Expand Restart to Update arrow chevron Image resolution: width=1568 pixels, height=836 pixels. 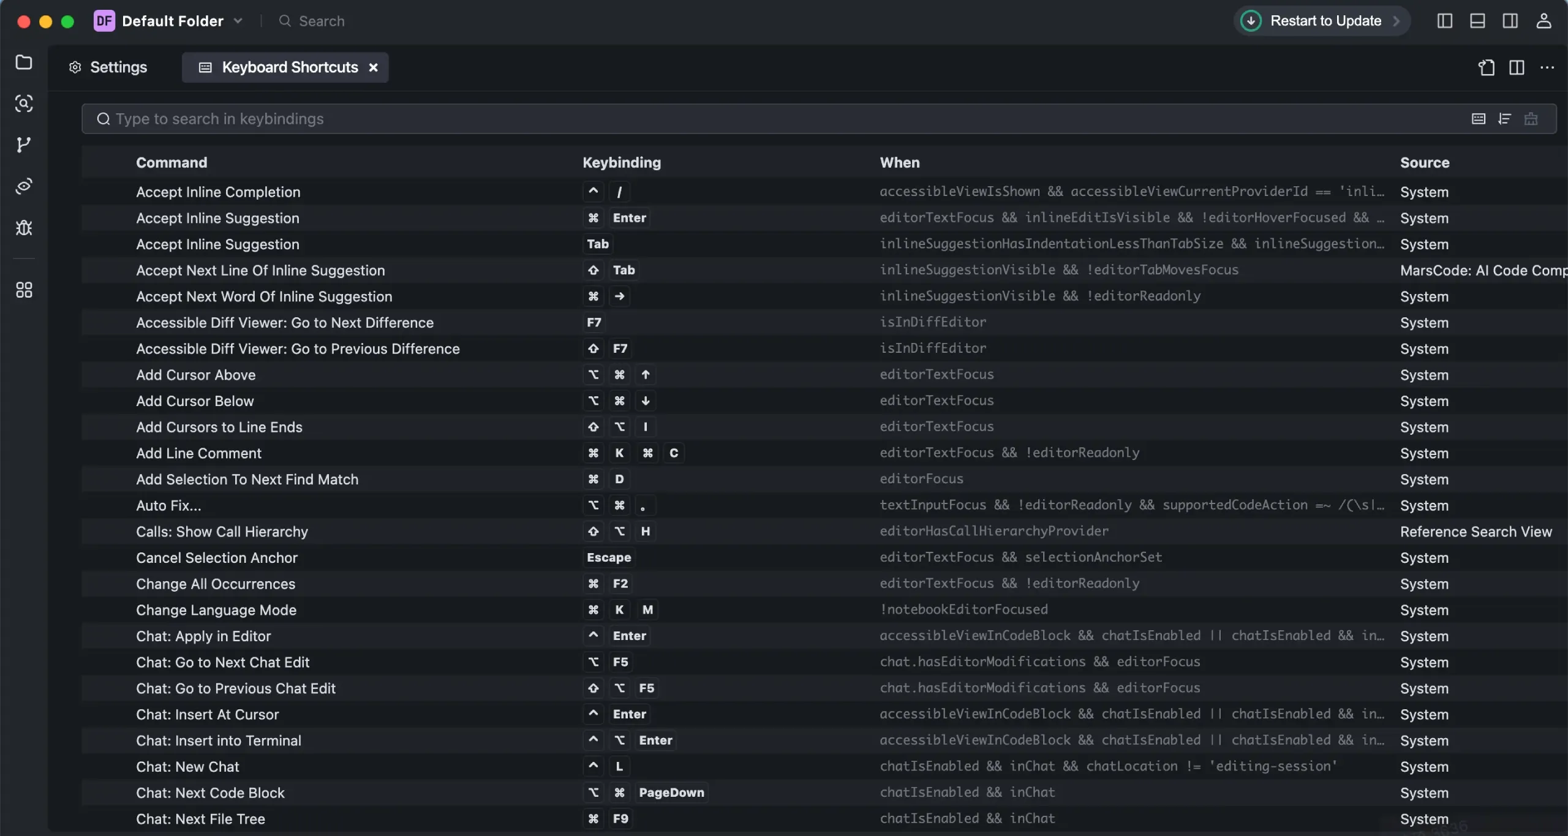[x=1397, y=21]
